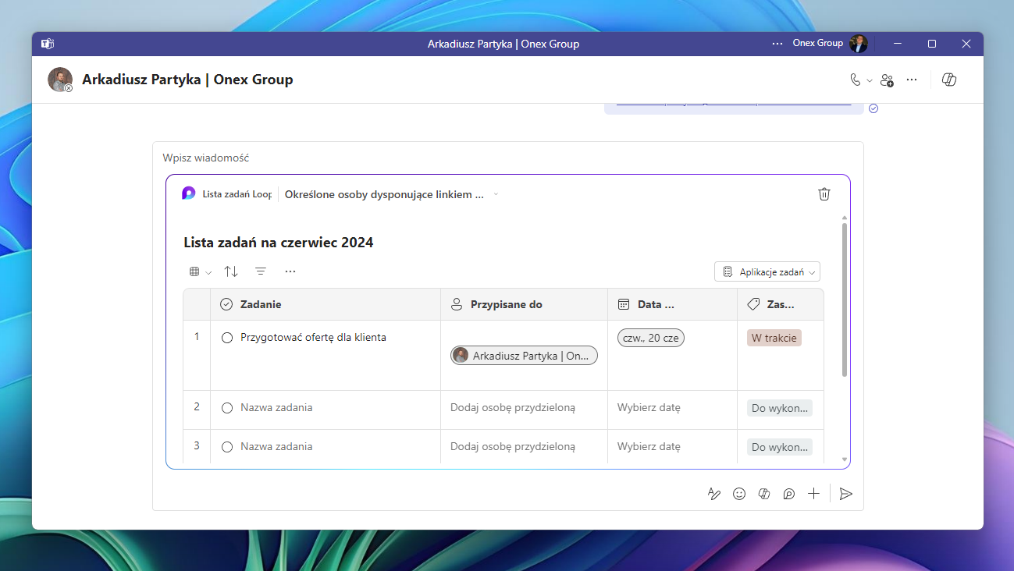Sort the task list with arrows icon

(231, 271)
